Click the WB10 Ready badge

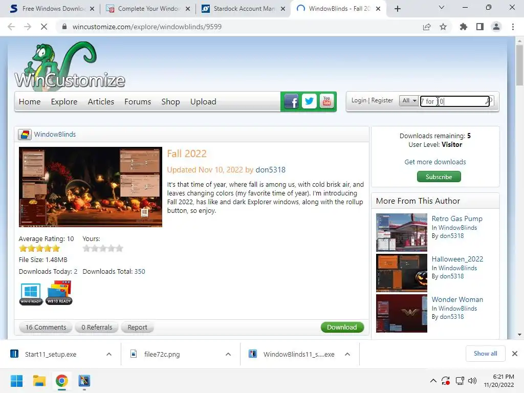(59, 293)
